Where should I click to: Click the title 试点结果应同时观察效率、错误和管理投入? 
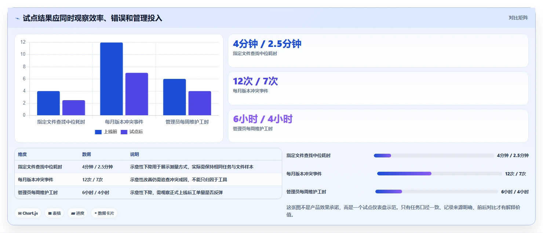(92, 18)
